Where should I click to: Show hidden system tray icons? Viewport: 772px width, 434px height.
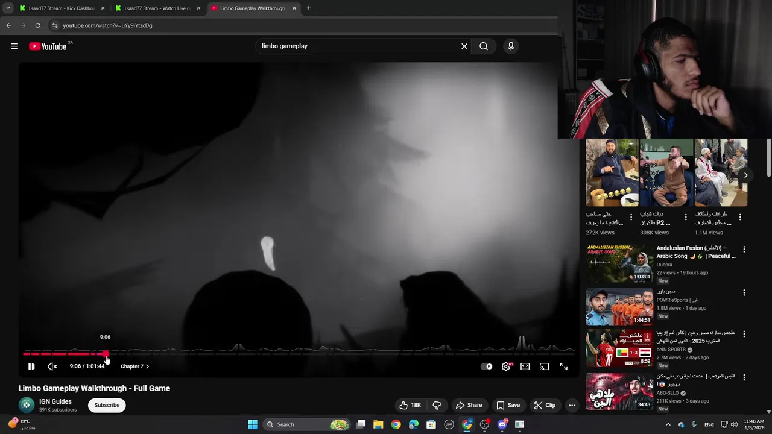(669, 424)
